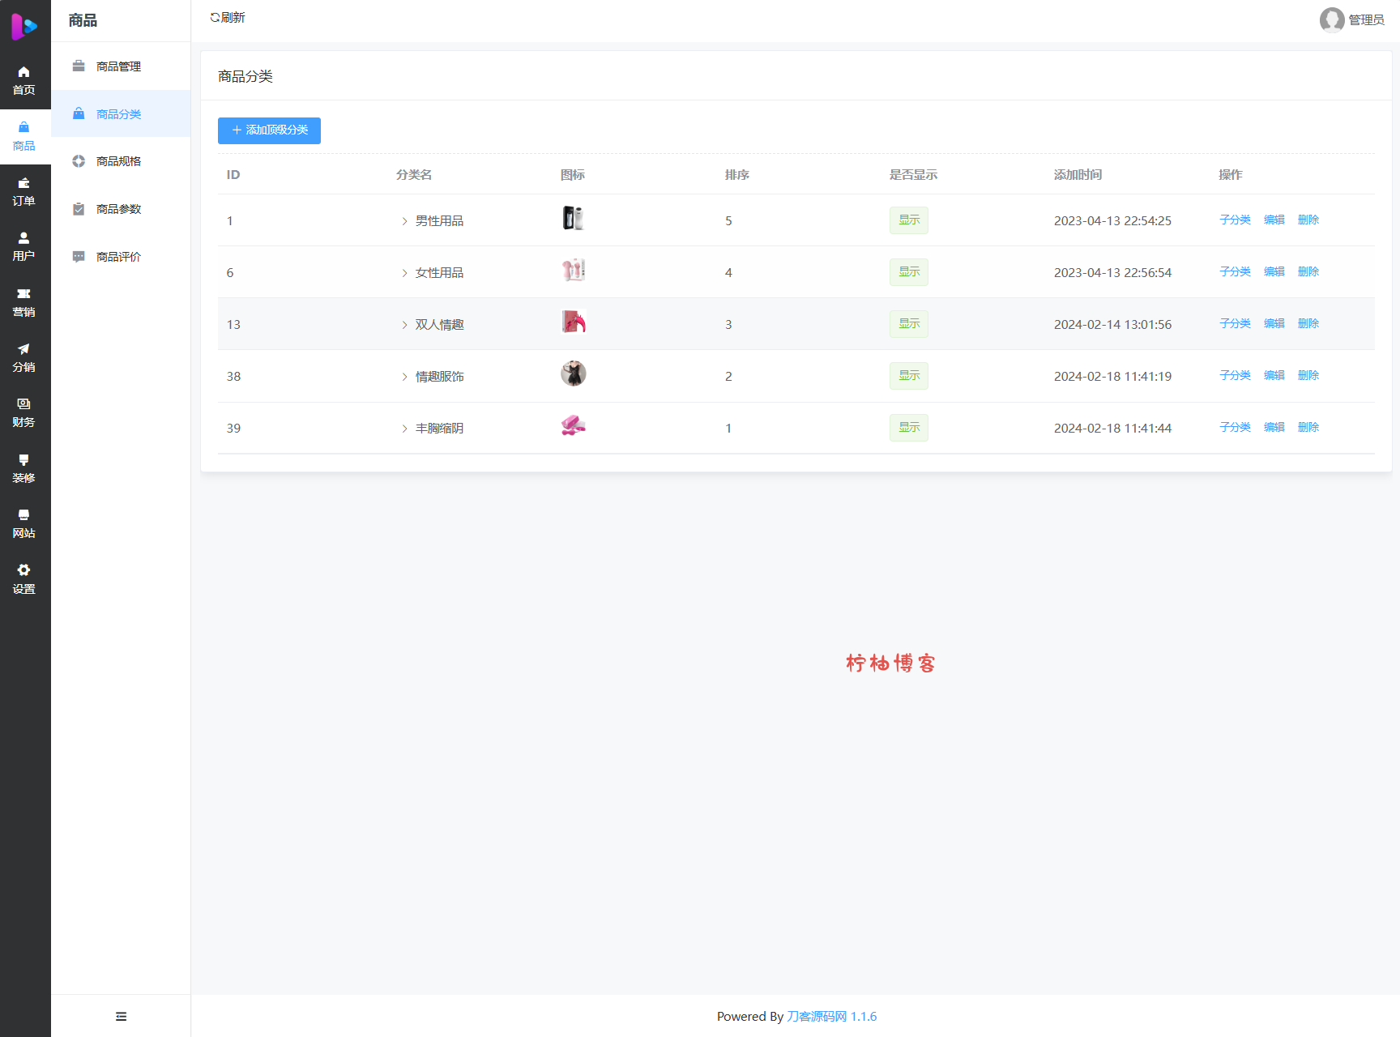Open the 设置 settings gear icon
The width and height of the screenshot is (1400, 1037).
pos(23,570)
